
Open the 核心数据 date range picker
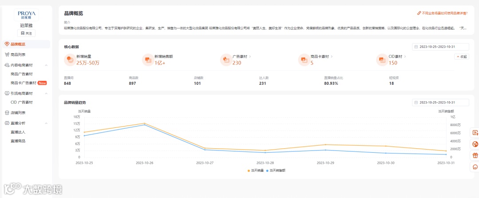click(x=440, y=47)
